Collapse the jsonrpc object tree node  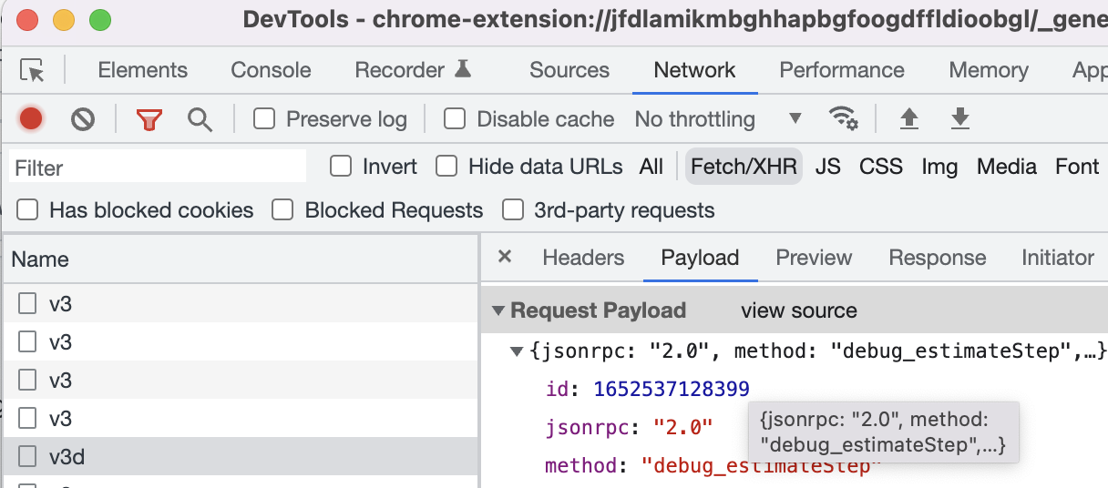(517, 351)
